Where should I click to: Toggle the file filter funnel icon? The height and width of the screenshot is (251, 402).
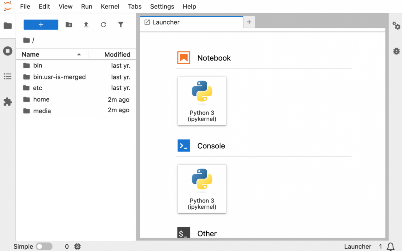pyautogui.click(x=121, y=25)
